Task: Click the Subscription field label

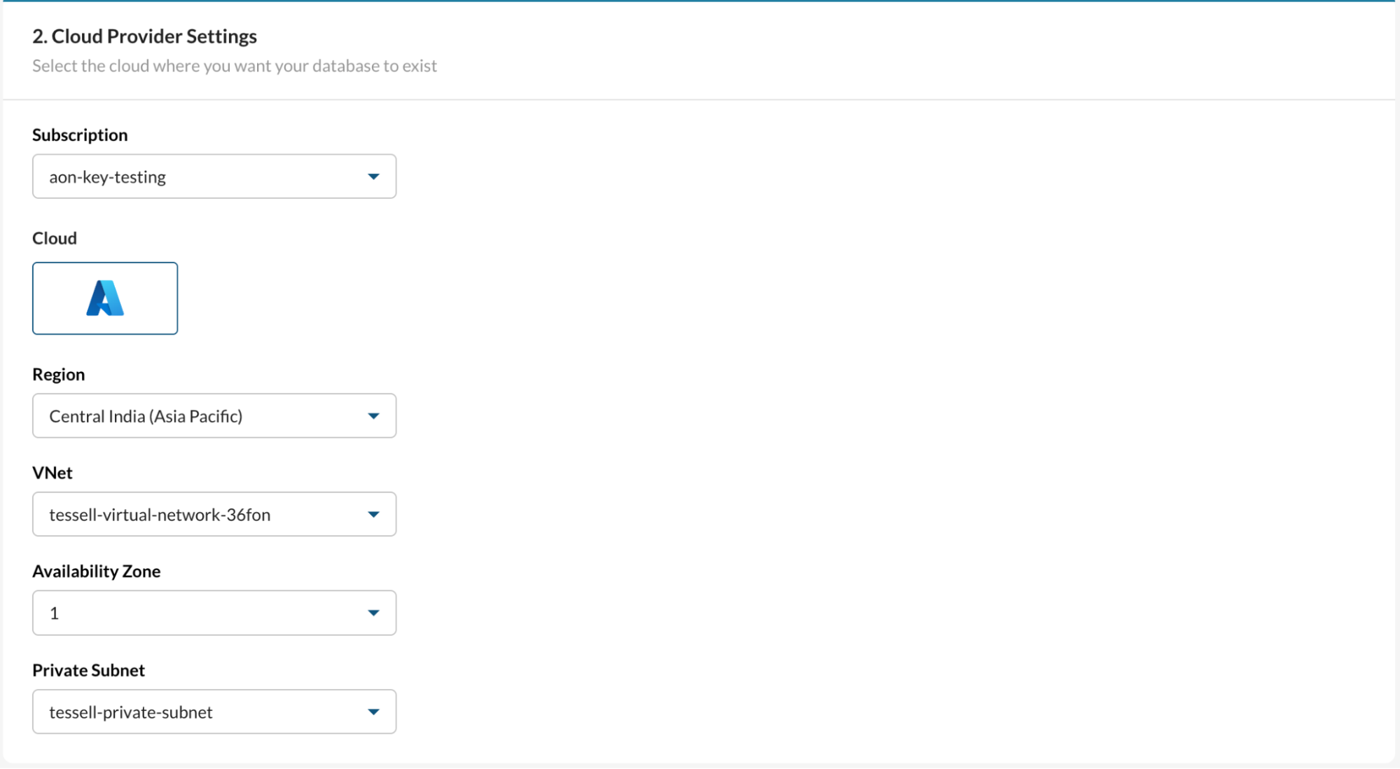Action: pos(80,135)
